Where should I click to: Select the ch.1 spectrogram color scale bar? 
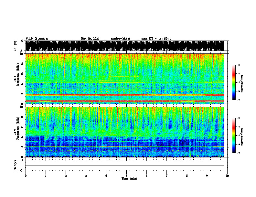tap(234, 82)
